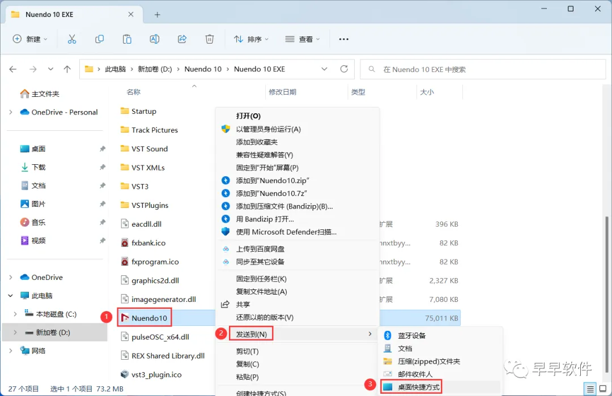Open the Startup folder
Screen dimensions: 612x396
139,111
